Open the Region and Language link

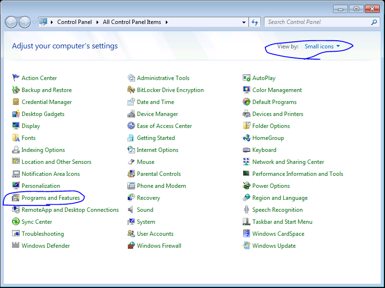(x=280, y=198)
